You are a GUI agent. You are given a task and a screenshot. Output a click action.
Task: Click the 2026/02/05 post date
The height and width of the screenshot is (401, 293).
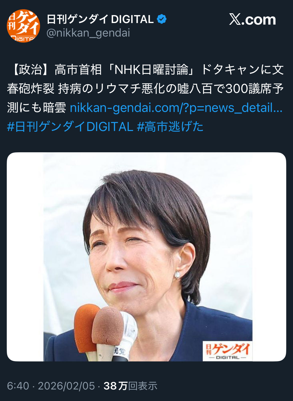[66, 386]
